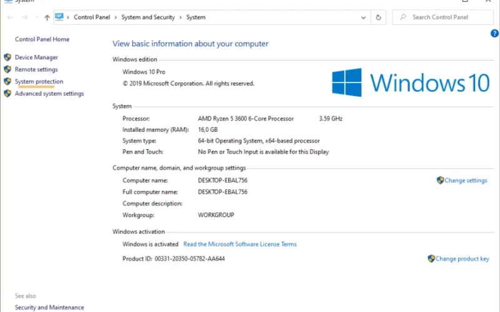This screenshot has width=500, height=312.
Task: Click the 'Computer description:' label
Action: tap(152, 203)
